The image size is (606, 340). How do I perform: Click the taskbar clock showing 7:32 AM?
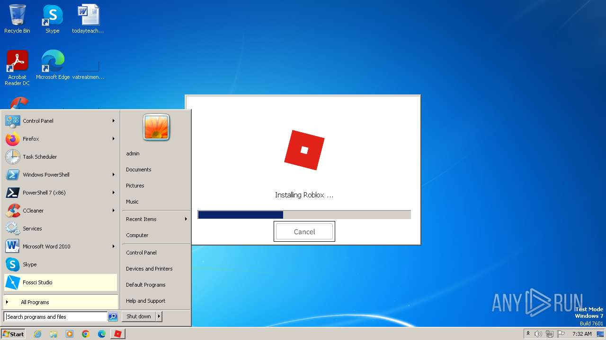point(582,334)
